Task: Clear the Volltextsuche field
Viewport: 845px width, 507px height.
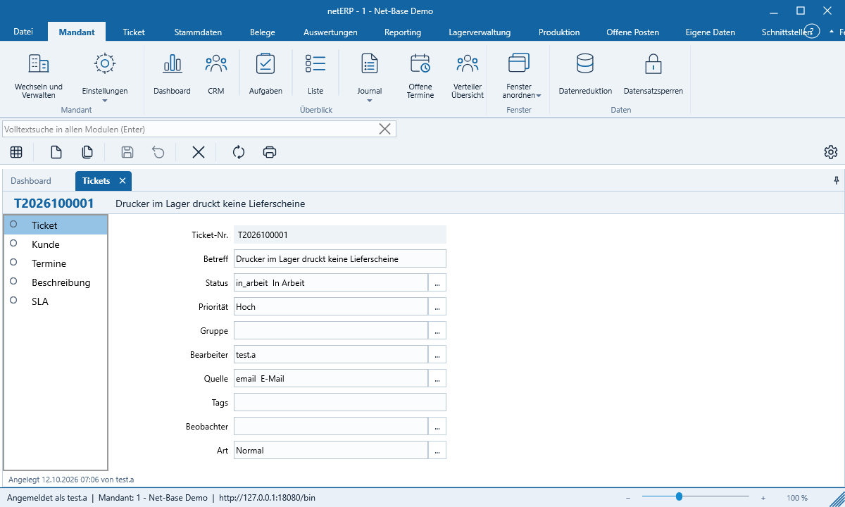Action: pos(385,129)
